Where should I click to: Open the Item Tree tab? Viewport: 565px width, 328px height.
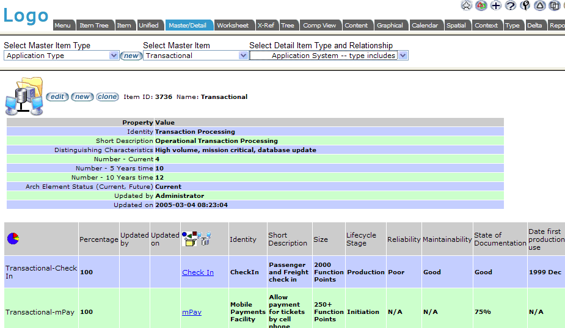pos(94,26)
